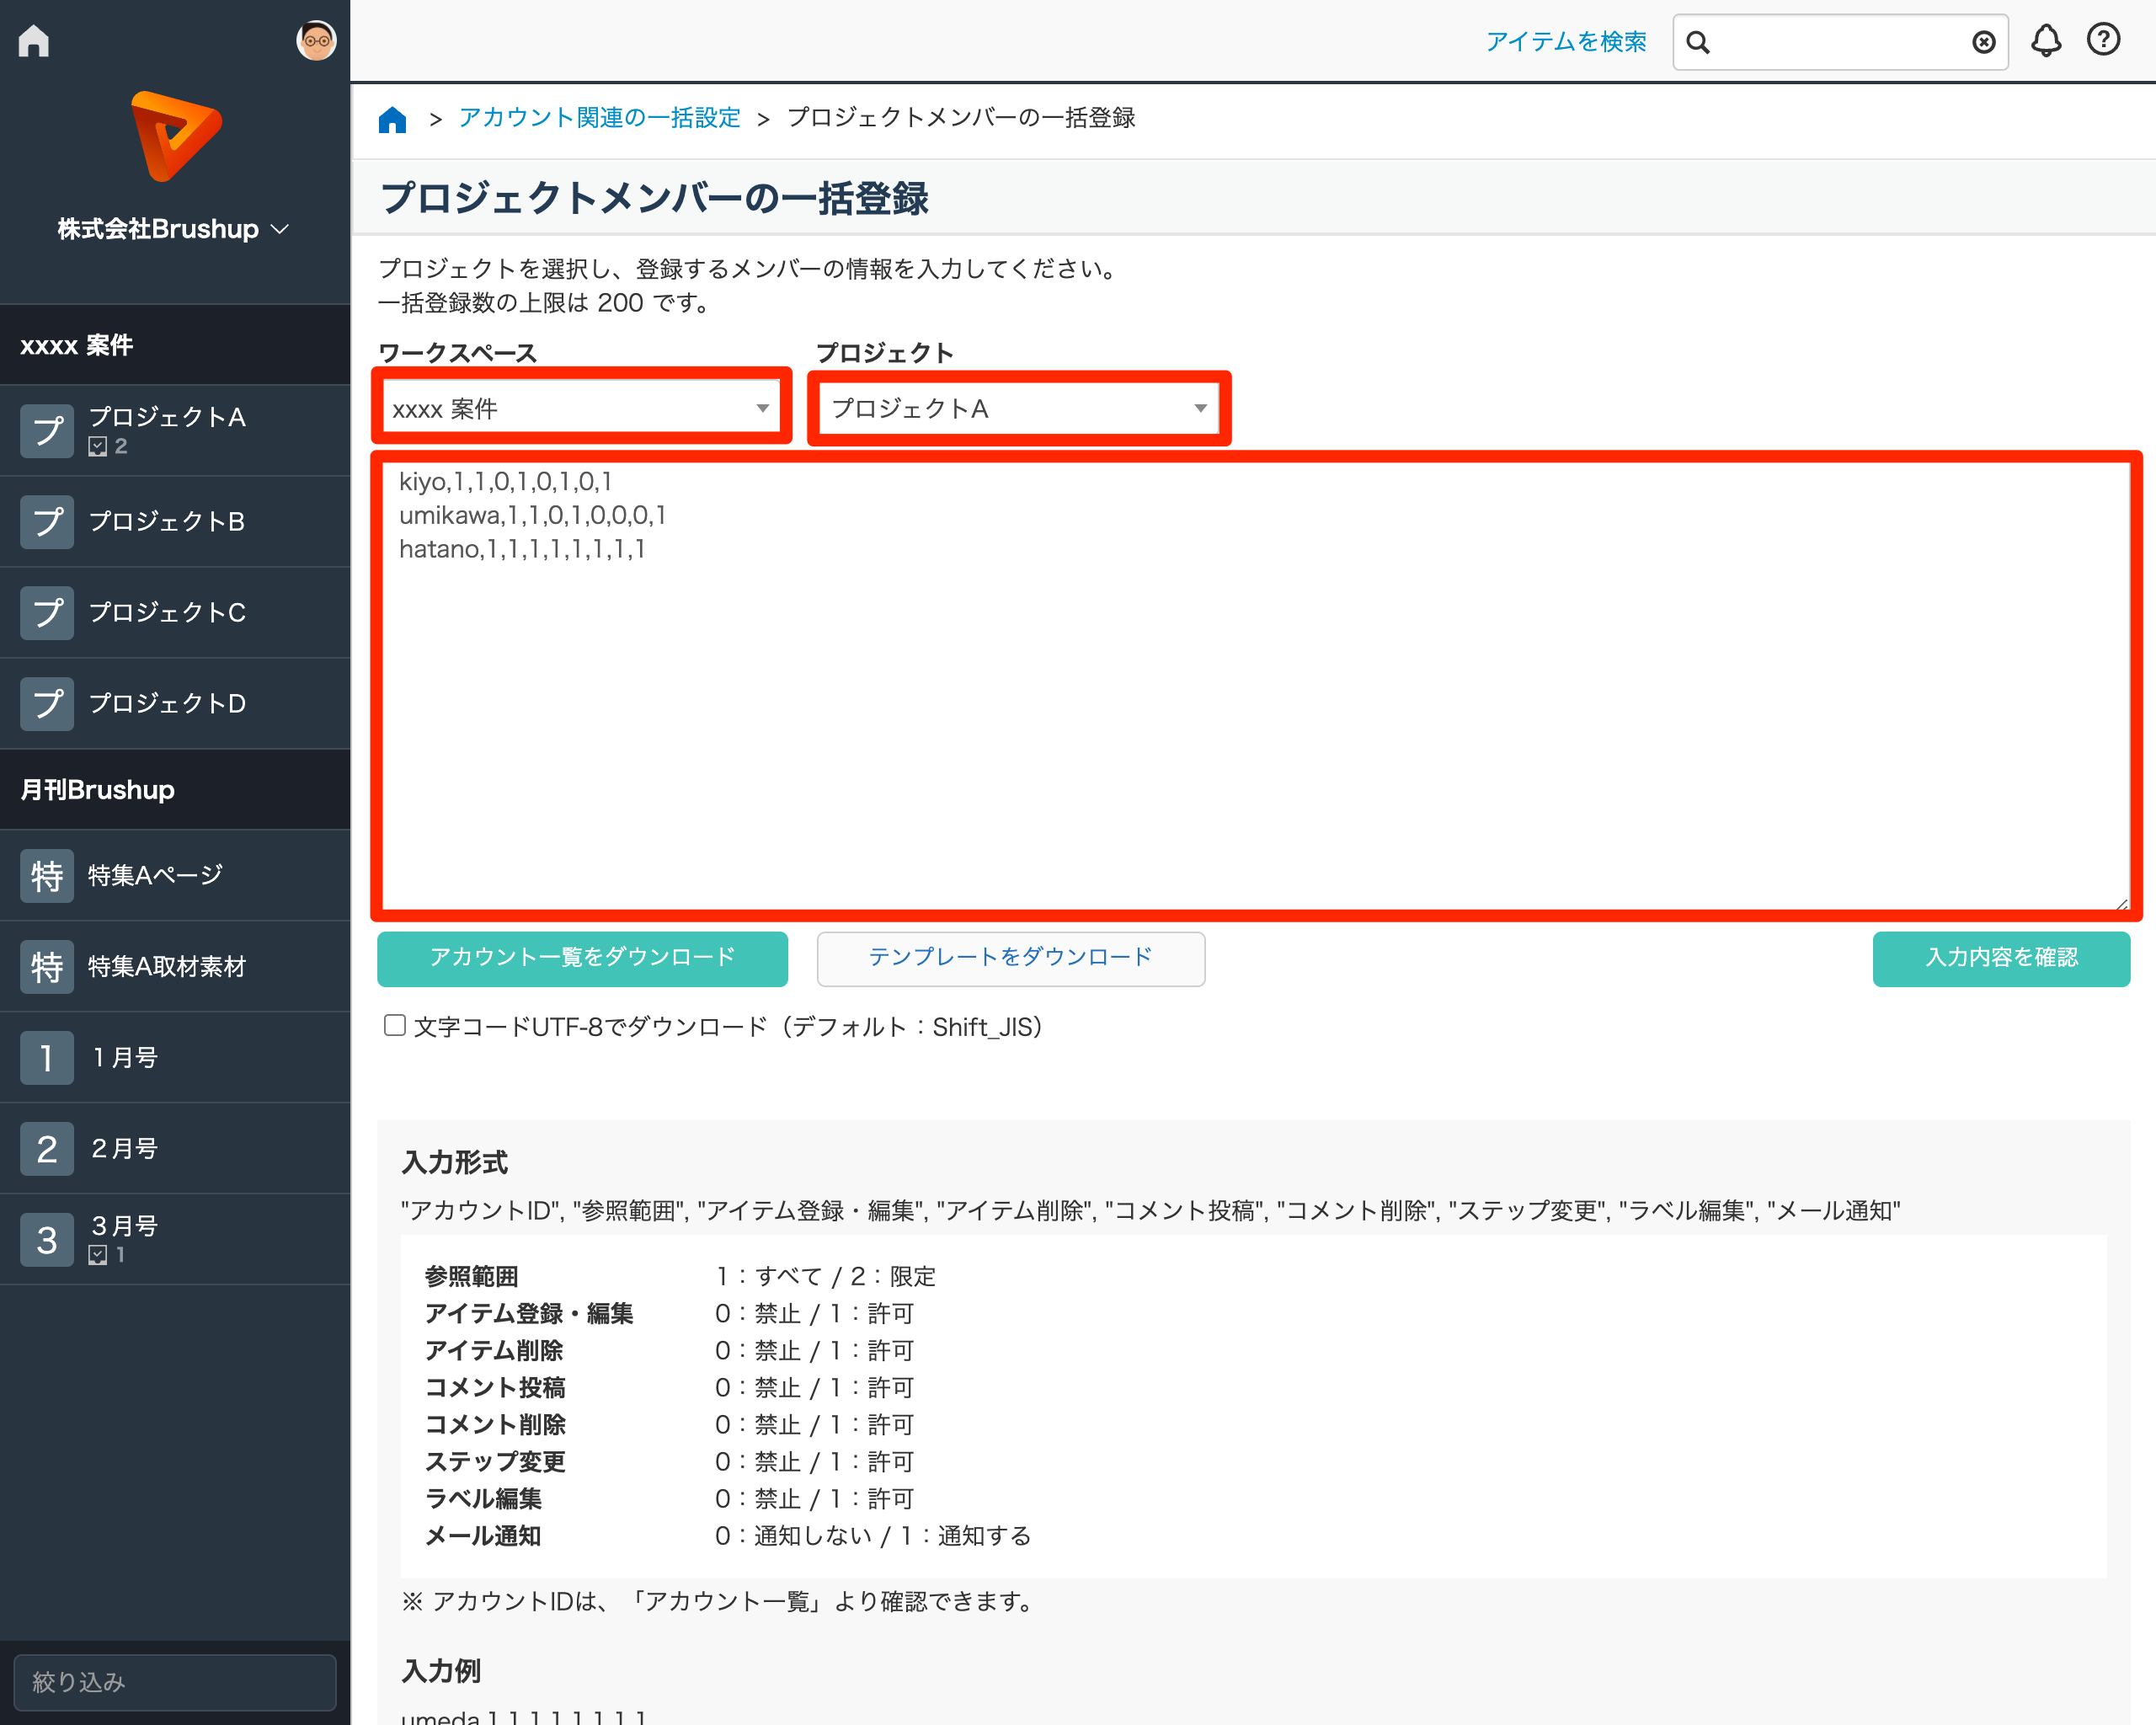Expand the 株式会社Brushup company dropdown
This screenshot has width=2156, height=1725.
tap(174, 229)
